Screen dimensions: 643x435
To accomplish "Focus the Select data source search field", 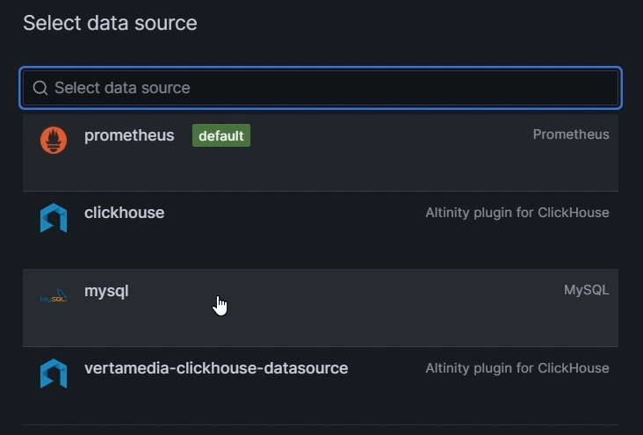I will pos(321,88).
